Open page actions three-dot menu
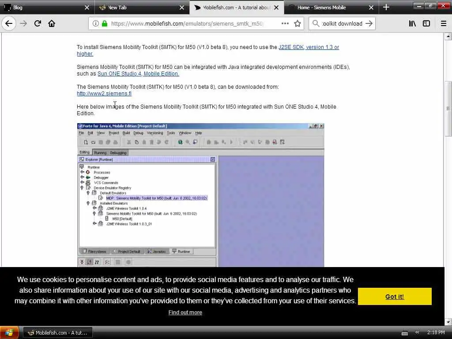Screen dimensions: 452x339 point(285,24)
